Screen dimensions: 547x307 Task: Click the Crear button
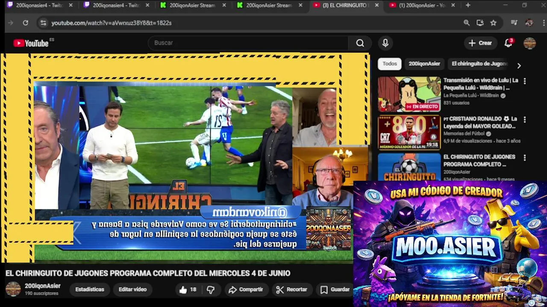480,43
